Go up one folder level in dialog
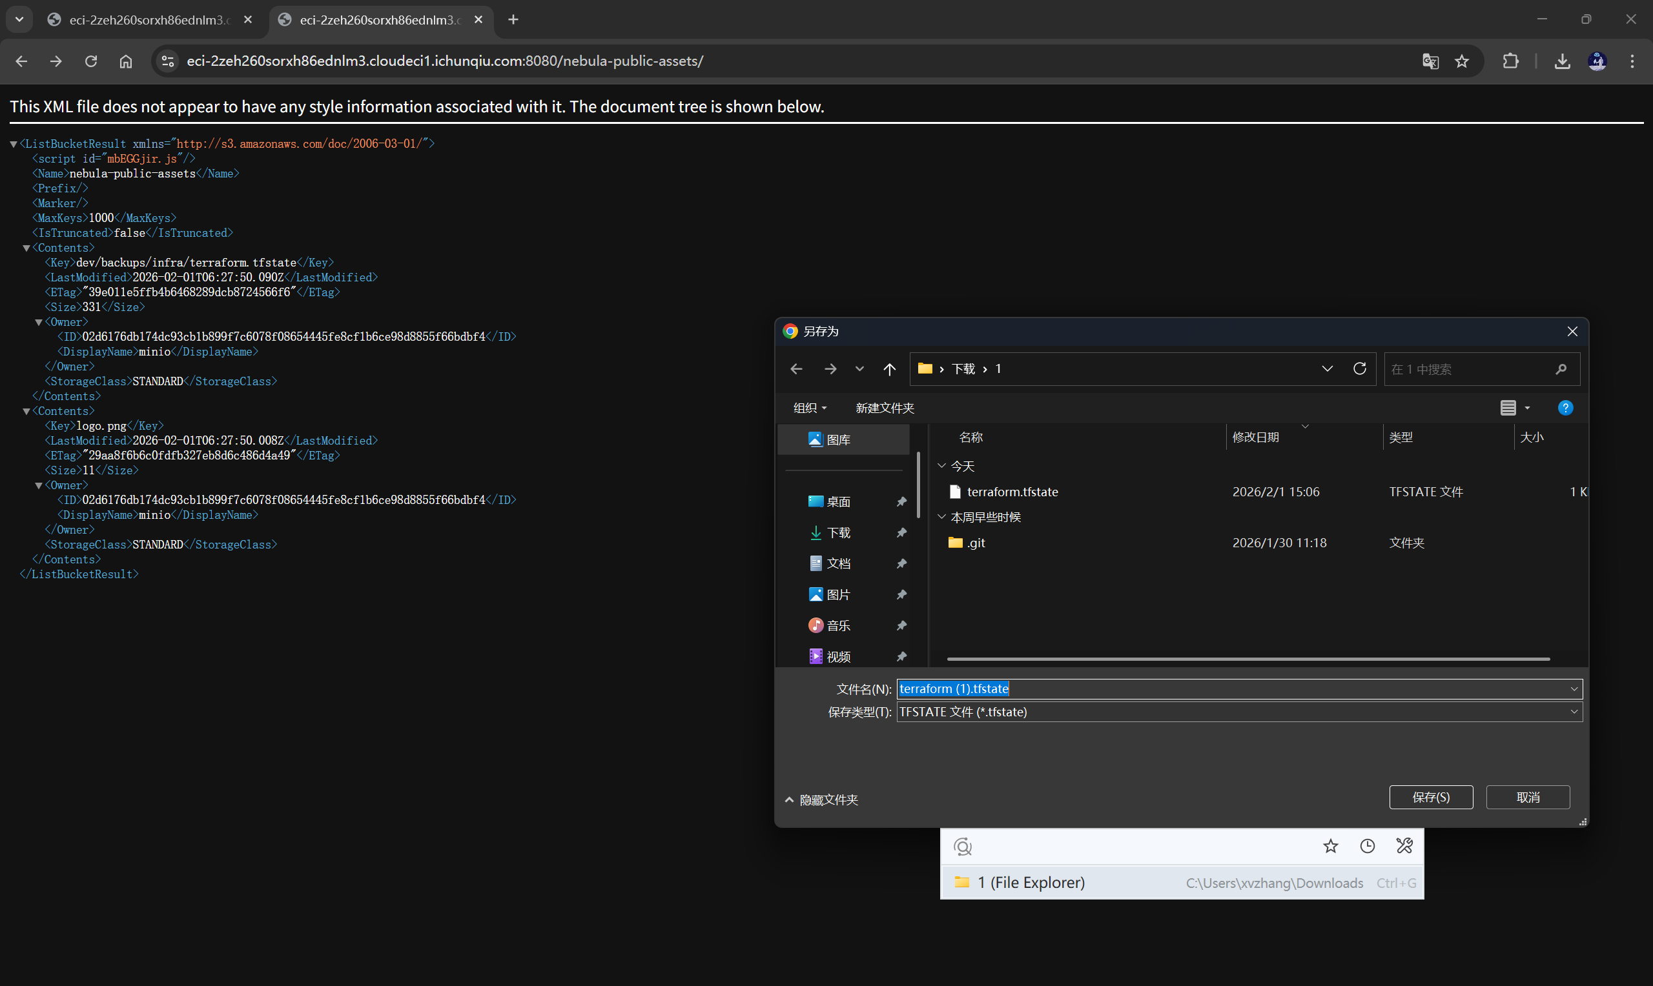1653x986 pixels. pyautogui.click(x=889, y=368)
